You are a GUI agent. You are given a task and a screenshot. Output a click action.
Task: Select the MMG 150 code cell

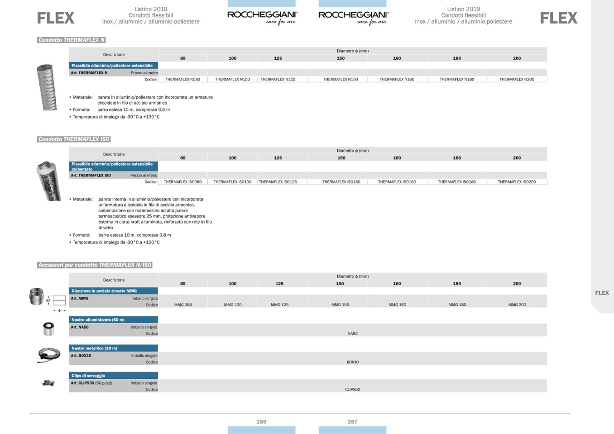(x=340, y=305)
